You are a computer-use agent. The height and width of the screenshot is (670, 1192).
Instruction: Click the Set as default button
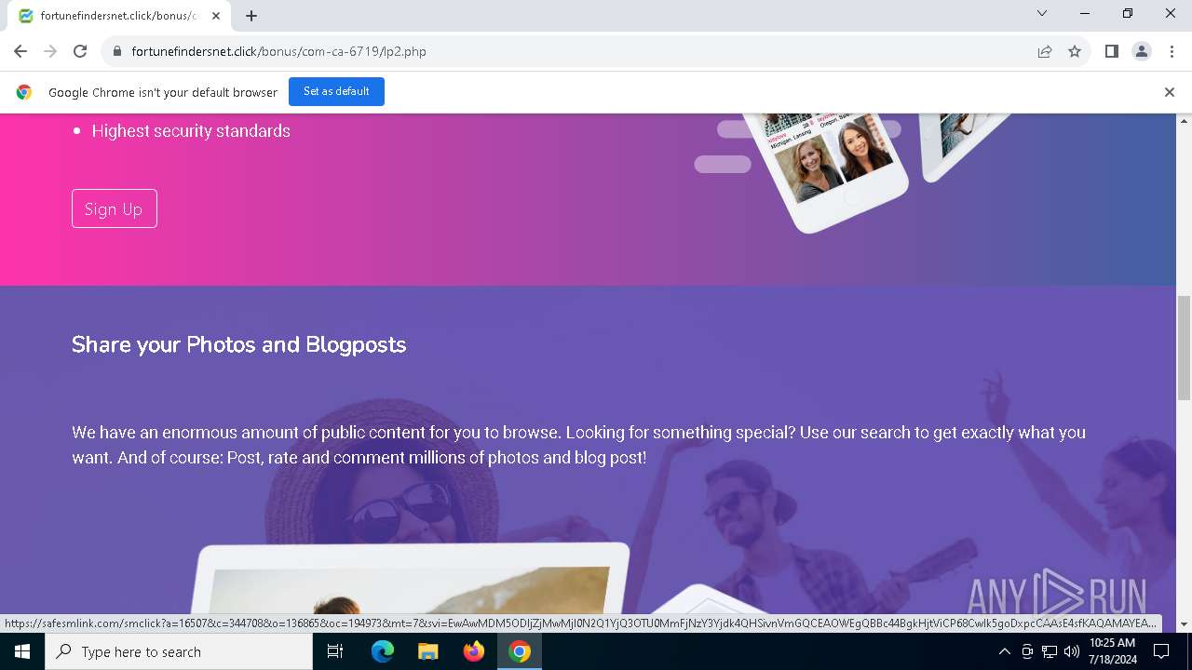pos(336,91)
